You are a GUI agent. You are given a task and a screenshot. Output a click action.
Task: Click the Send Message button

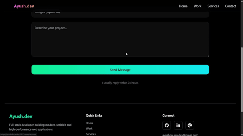[x=120, y=70]
